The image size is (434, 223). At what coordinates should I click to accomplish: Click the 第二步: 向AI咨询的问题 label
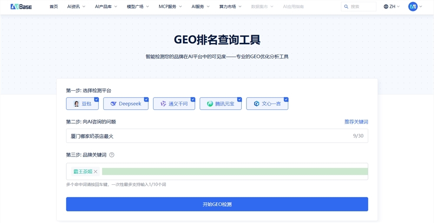(91, 122)
